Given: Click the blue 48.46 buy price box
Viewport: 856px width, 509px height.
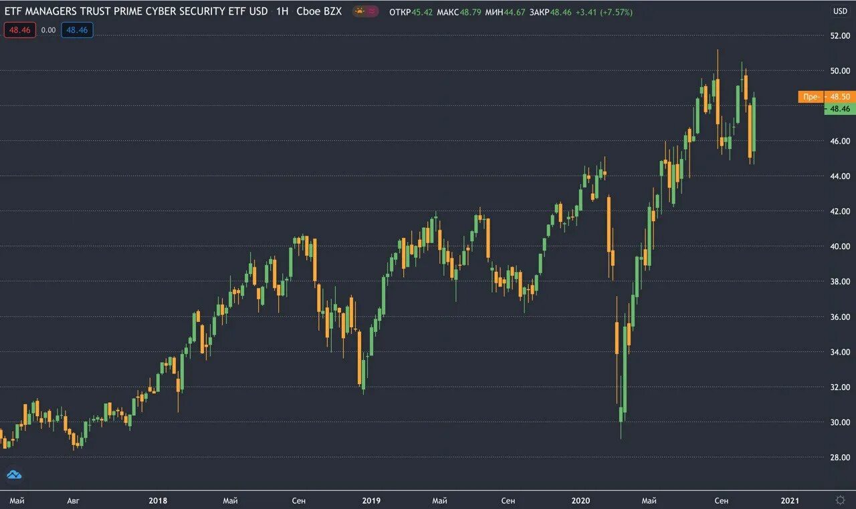Looking at the screenshot, I should pos(77,30).
